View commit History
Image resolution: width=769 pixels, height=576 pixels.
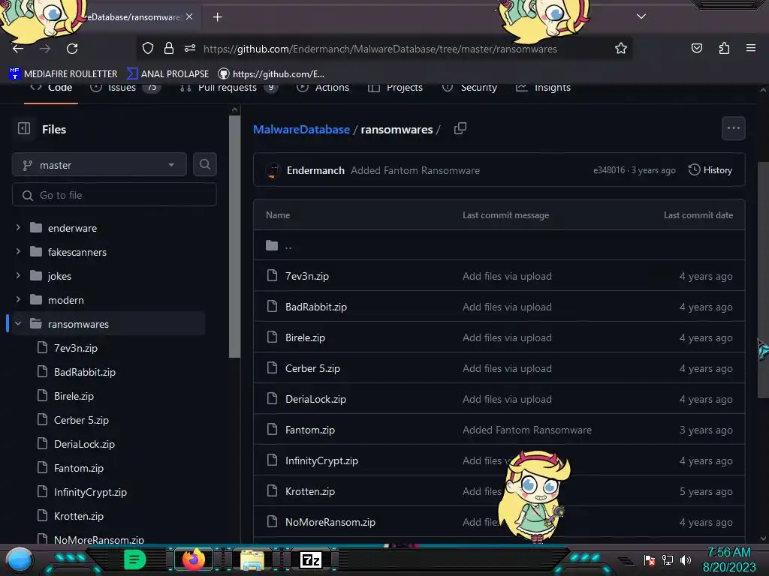(710, 170)
